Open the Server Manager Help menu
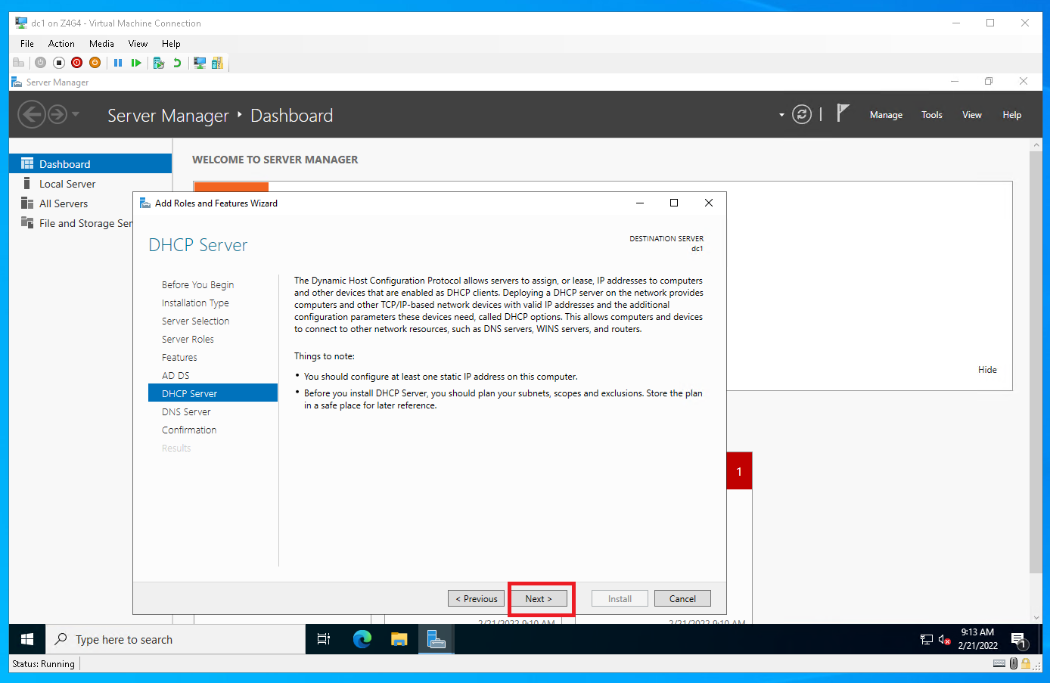Viewport: 1050px width, 683px height. [x=1012, y=115]
